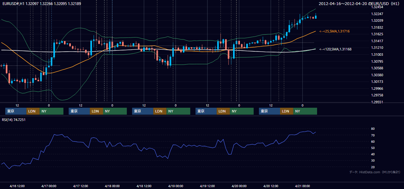Viewport: 404px width, 189px height.
Task: Click the RSI axis value 40
Action: [373, 154]
